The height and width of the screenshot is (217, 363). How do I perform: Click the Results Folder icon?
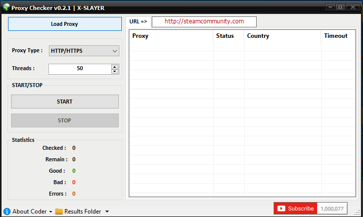[x=59, y=212]
